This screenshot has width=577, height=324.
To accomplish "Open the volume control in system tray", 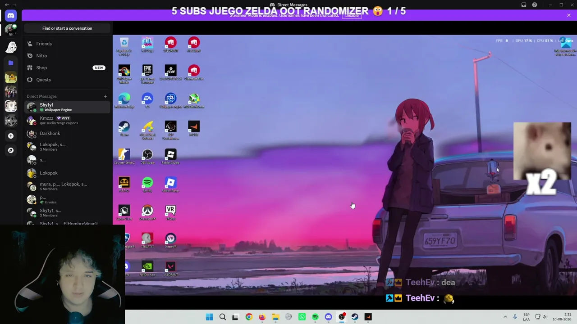I will [544, 317].
